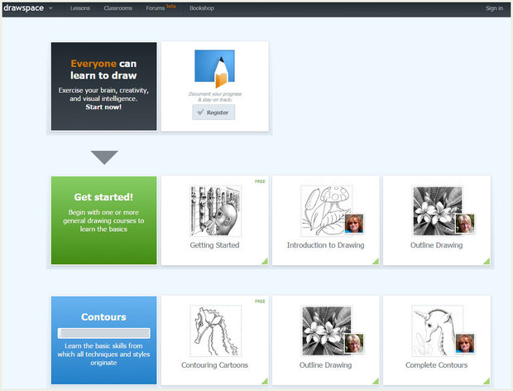Viewport: 513px width, 391px height.
Task: Click the blue pencil logo icon
Action: (x=214, y=70)
